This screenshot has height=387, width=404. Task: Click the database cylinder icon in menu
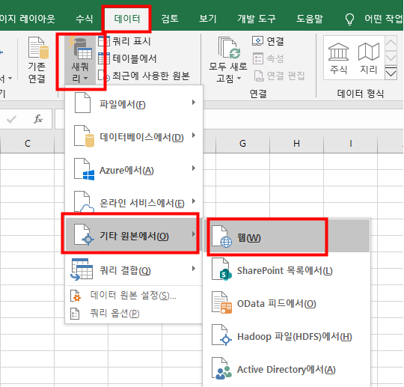(x=90, y=141)
